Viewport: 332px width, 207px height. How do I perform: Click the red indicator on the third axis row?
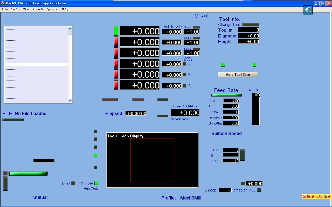[x=116, y=53]
